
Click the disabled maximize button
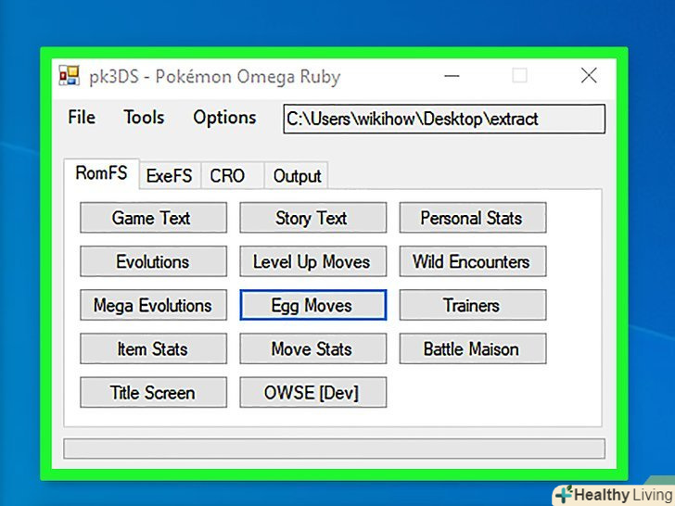519,76
